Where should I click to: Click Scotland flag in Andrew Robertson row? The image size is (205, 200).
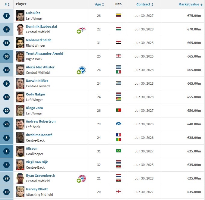click(118, 123)
